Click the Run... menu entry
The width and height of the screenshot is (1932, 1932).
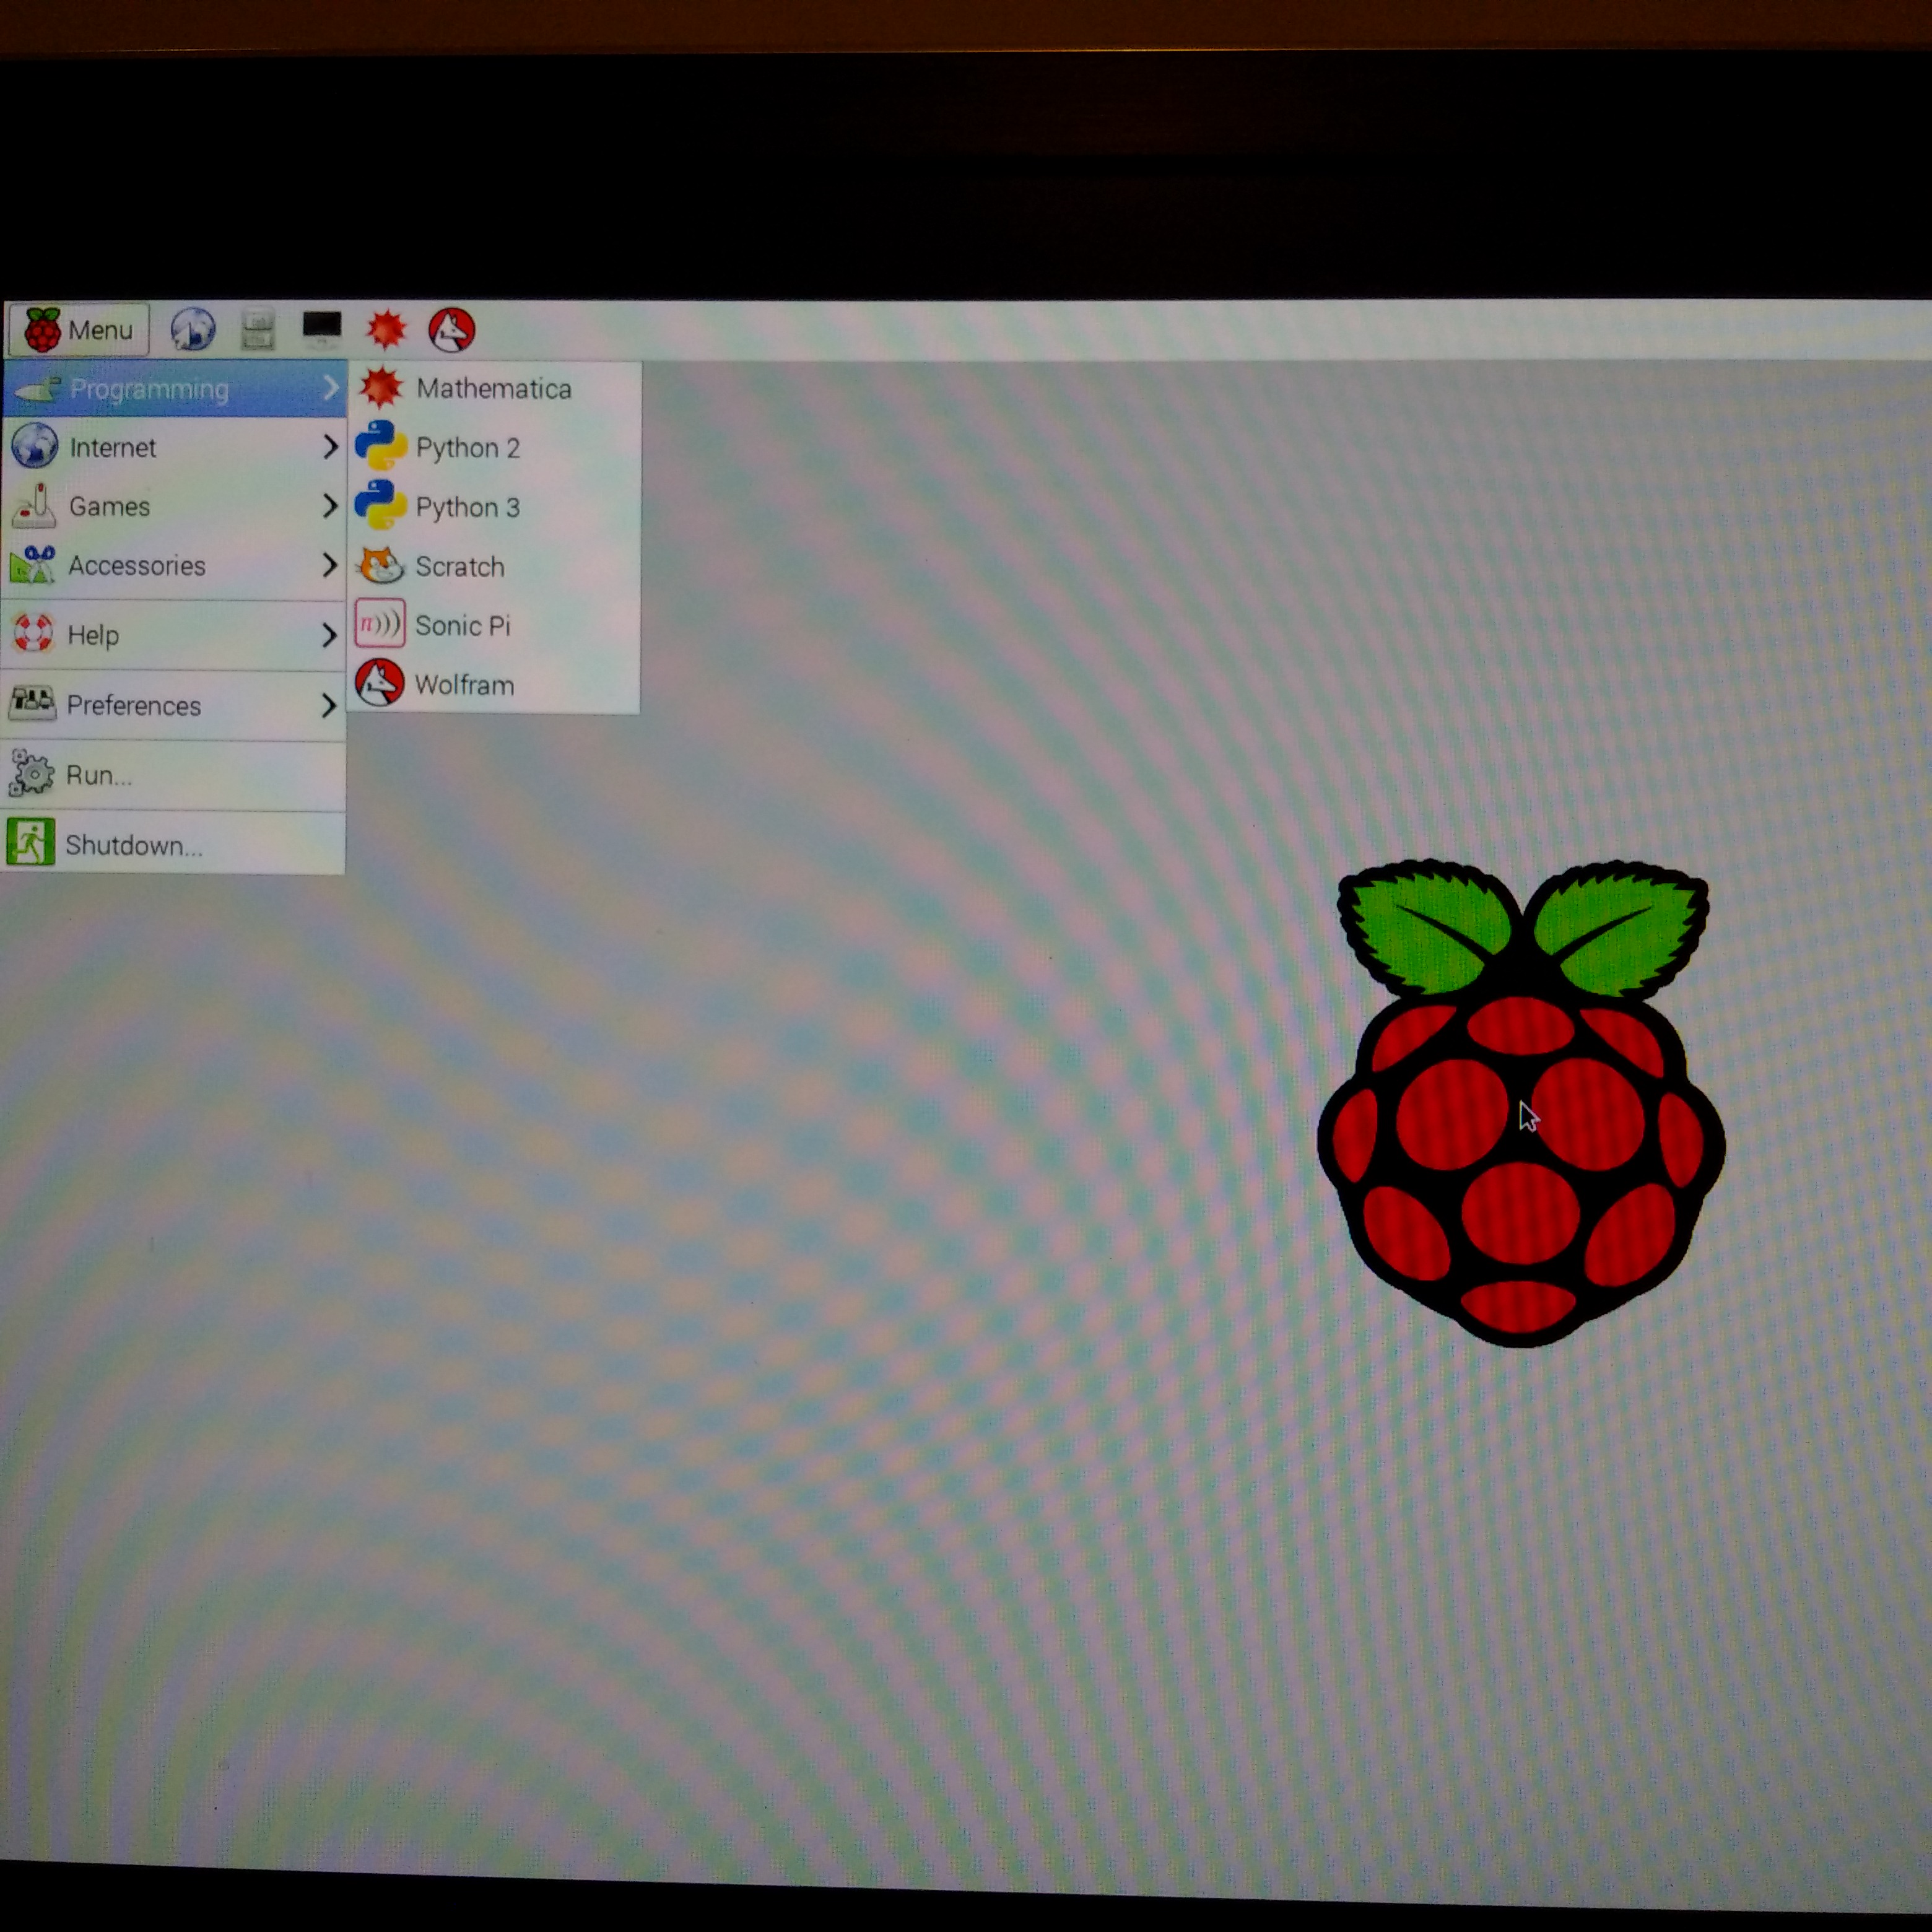tap(98, 775)
